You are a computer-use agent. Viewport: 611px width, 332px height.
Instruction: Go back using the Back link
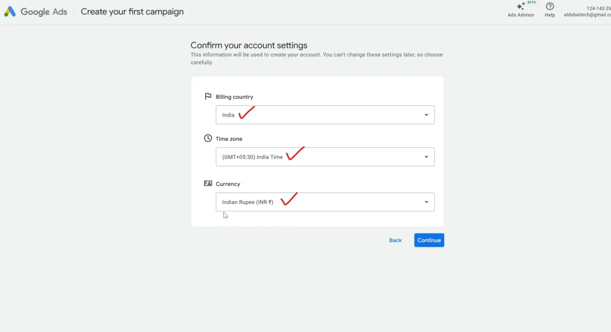pyautogui.click(x=395, y=240)
